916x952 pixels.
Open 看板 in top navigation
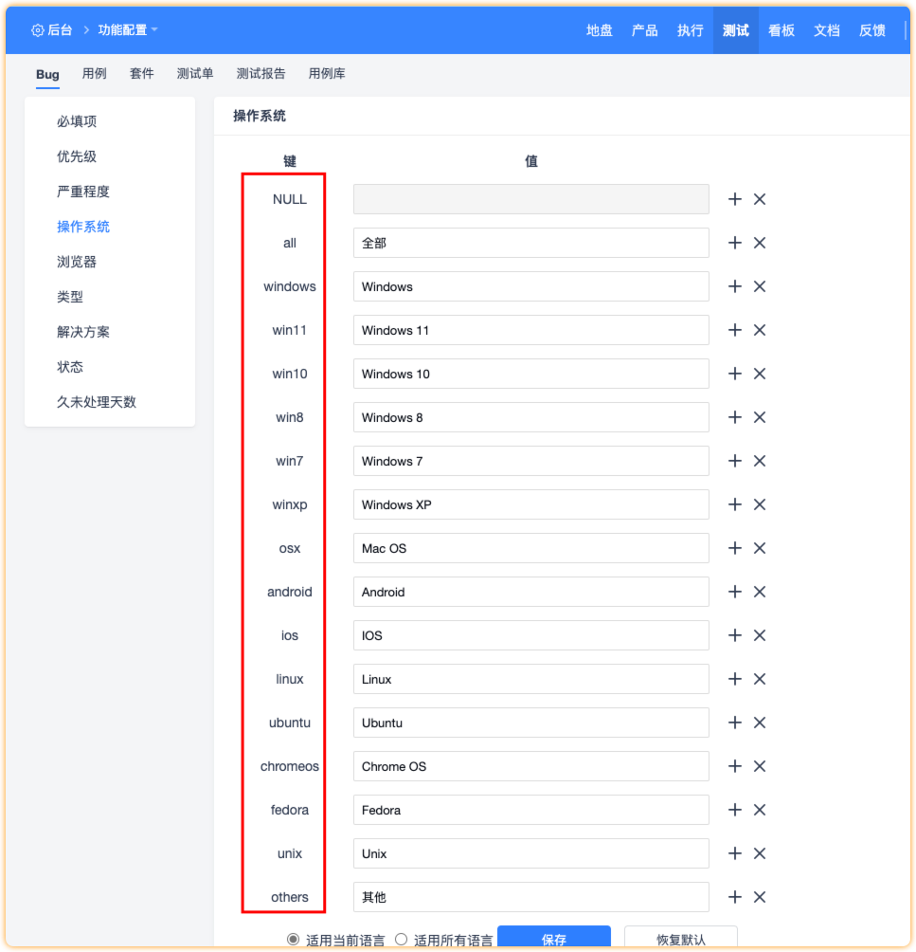[x=781, y=30]
